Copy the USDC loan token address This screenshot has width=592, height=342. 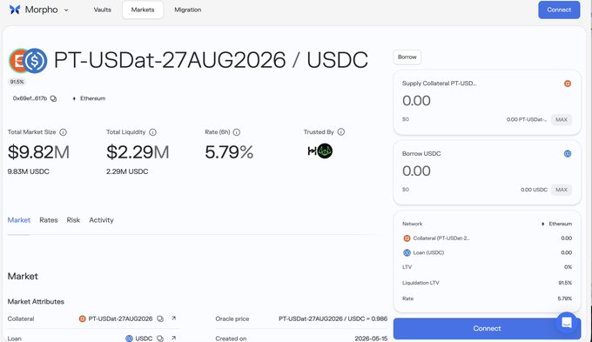tap(160, 339)
